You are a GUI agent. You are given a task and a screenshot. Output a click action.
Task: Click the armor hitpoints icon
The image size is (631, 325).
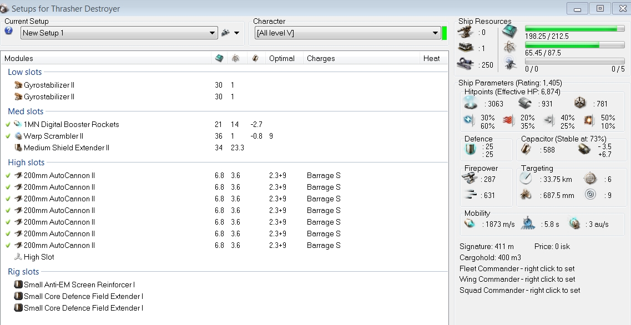pyautogui.click(x=525, y=103)
